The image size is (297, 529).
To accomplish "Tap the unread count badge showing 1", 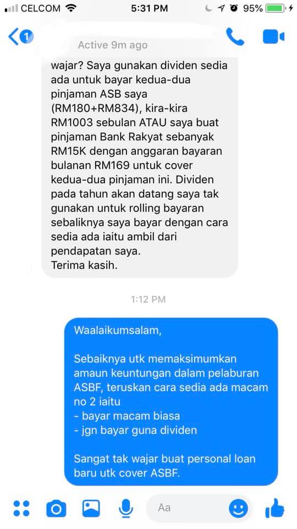I will pyautogui.click(x=26, y=36).
